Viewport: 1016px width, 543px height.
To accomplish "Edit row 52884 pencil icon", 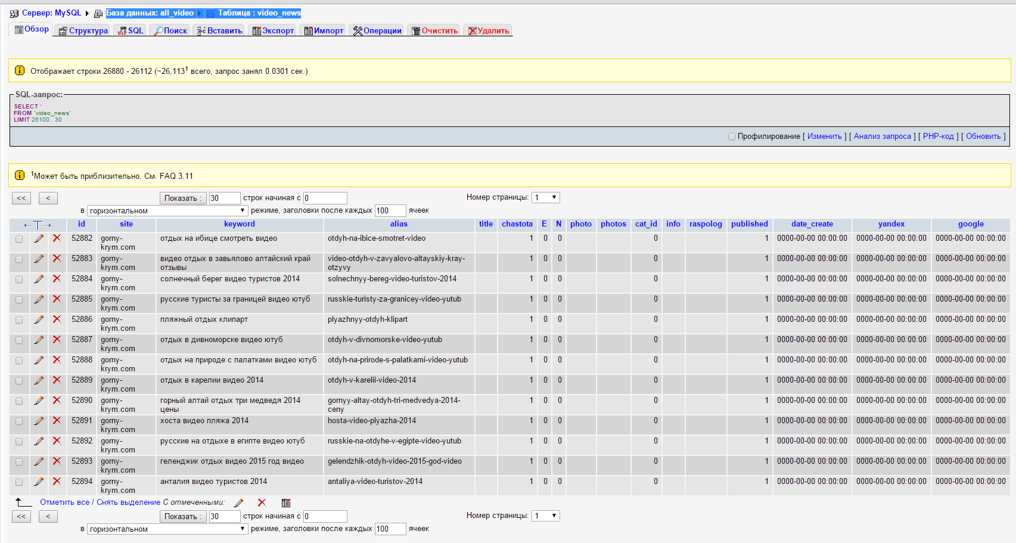I will point(39,279).
